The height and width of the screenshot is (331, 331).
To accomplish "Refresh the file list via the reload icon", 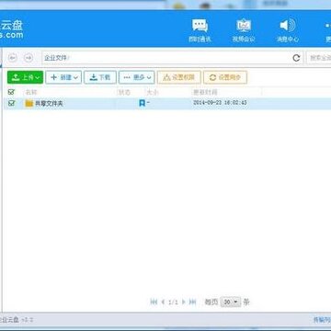I will tap(296, 58).
